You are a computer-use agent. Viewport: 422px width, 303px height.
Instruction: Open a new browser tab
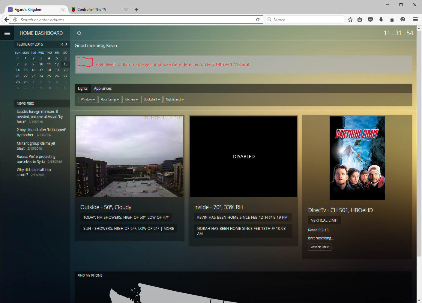coord(136,10)
